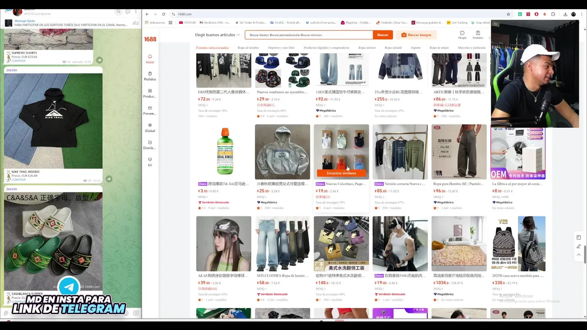The height and width of the screenshot is (330, 587).
Task: Go back in the browser
Action: 147,14
